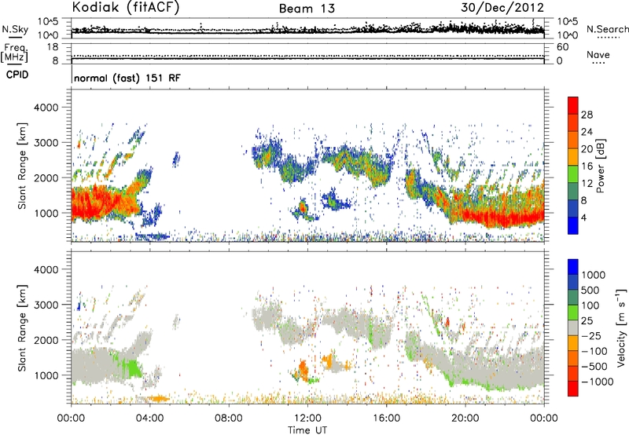The width and height of the screenshot is (629, 435).
Task: Click the "60" tick on the Nave axis
Action: pyautogui.click(x=562, y=47)
